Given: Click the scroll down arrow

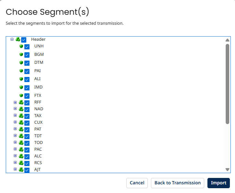Looking at the screenshot, I should click(x=227, y=169).
